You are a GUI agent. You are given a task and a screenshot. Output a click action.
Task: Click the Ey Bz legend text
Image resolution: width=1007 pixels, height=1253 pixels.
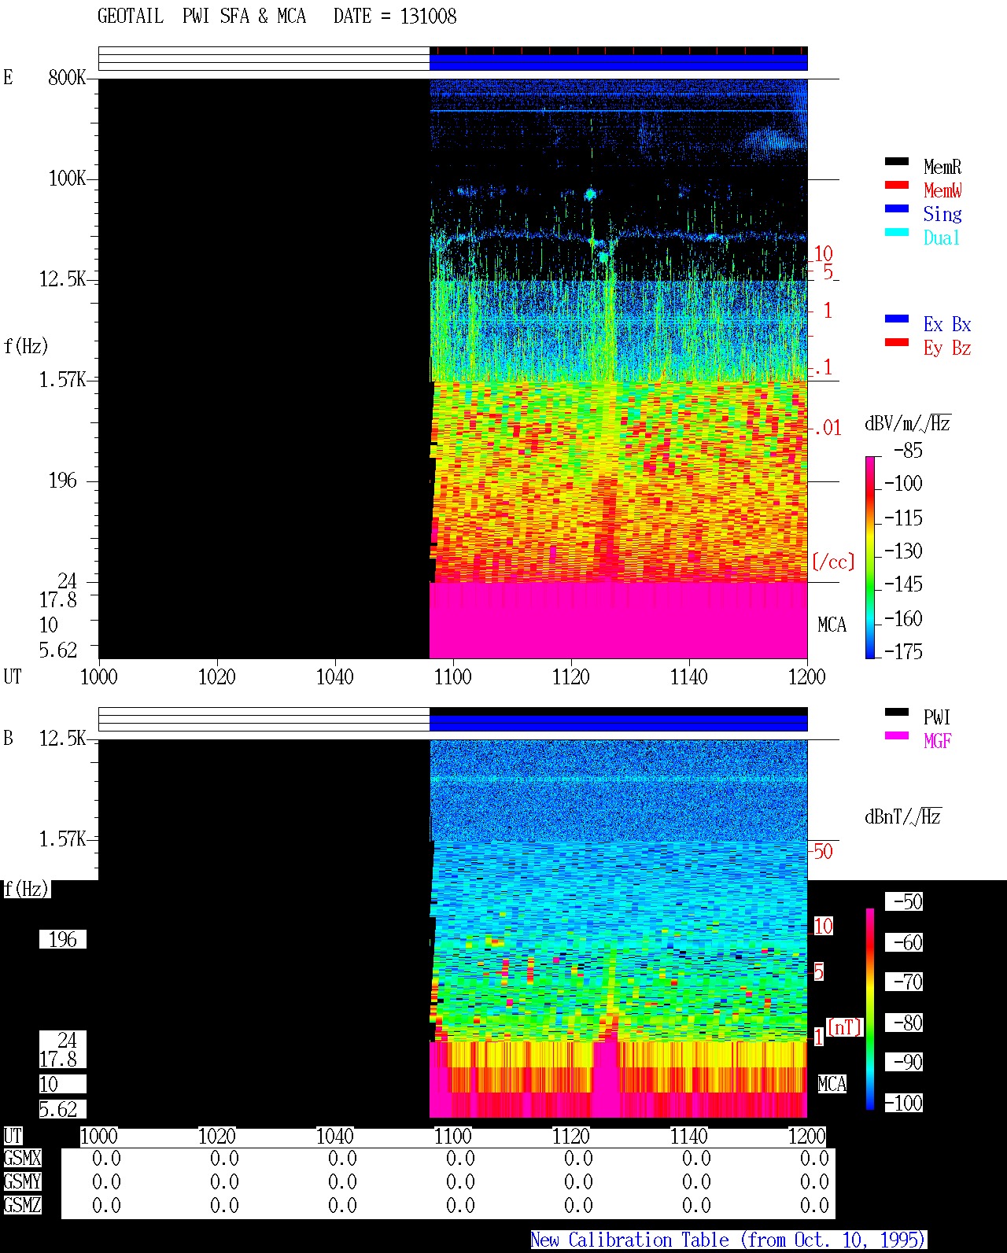[947, 348]
